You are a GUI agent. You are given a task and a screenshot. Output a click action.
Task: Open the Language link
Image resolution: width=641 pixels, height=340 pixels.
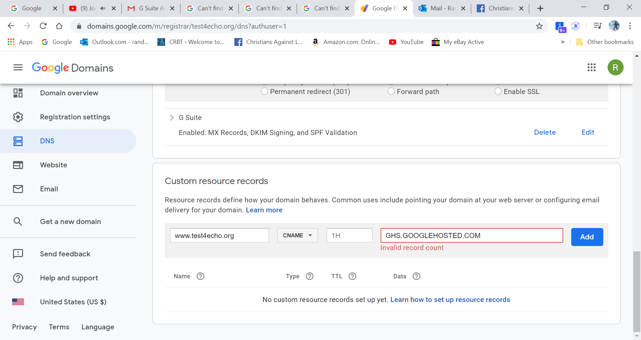pyautogui.click(x=98, y=327)
